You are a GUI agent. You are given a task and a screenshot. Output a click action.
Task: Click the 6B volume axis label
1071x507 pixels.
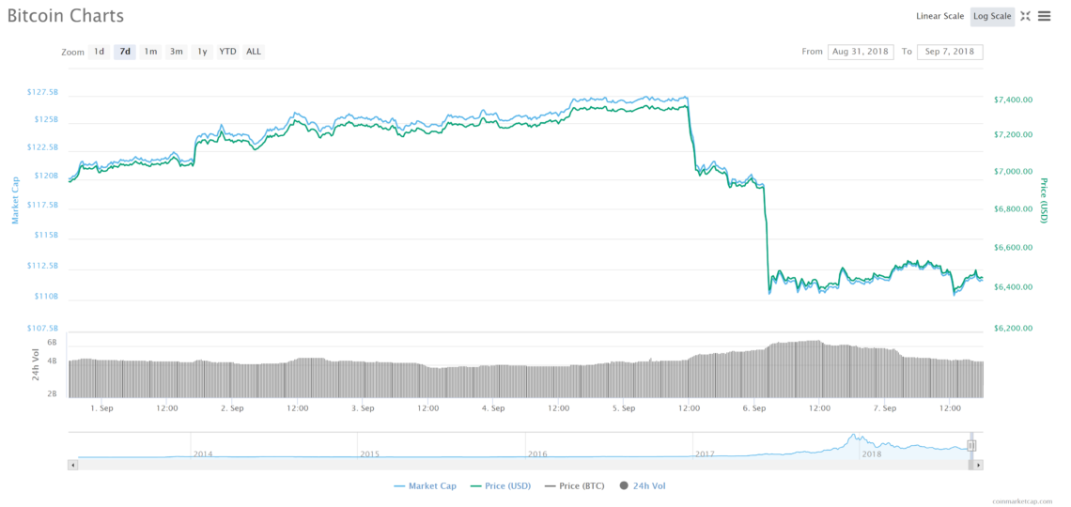(x=52, y=342)
